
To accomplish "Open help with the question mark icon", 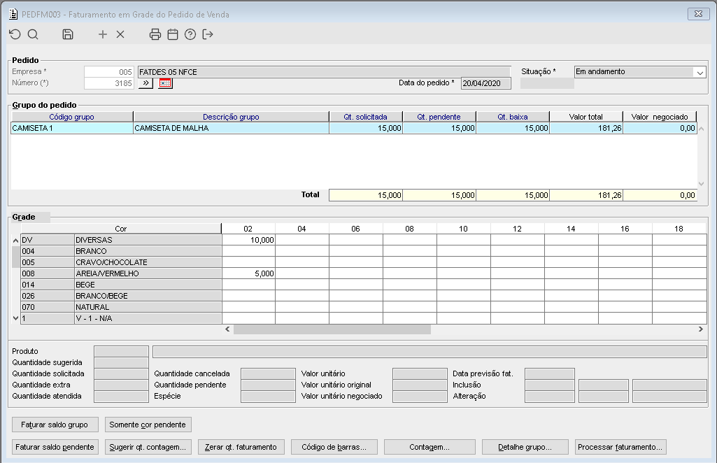I will [190, 34].
